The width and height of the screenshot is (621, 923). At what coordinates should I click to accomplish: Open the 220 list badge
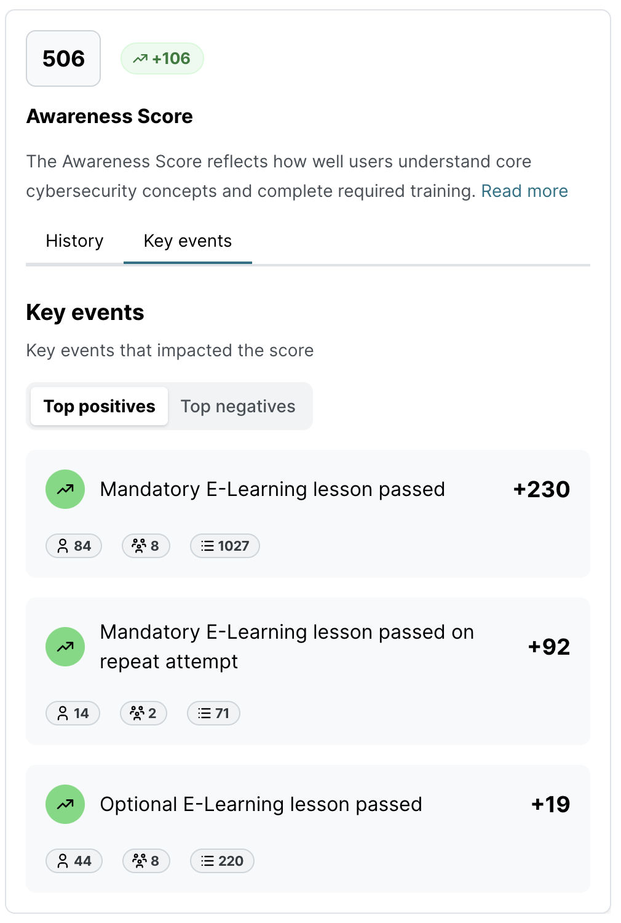coord(222,861)
